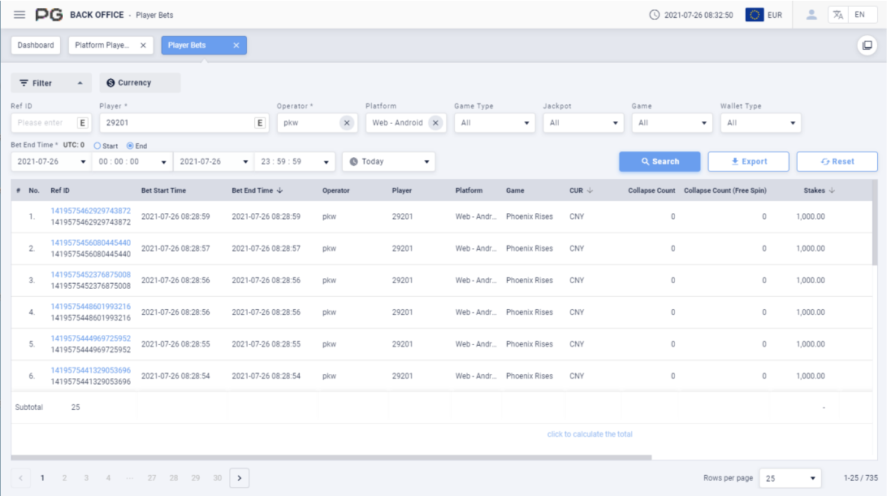888x496 pixels.
Task: Expand the Game Type dropdown
Action: pos(494,123)
